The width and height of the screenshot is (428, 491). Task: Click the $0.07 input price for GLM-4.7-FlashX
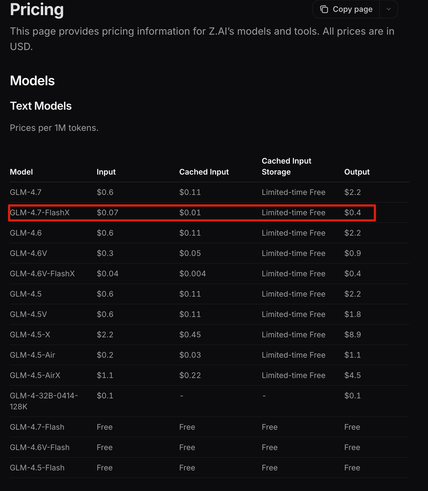[107, 213]
